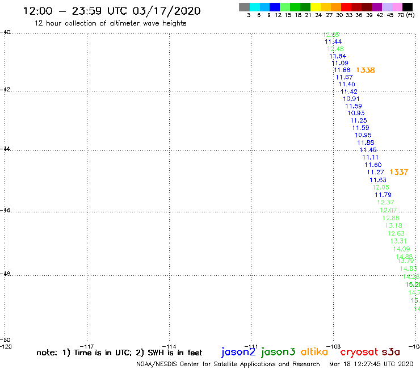This screenshot has width=420, height=369.
Task: Click the -120 longitude axis label
Action: point(6,347)
